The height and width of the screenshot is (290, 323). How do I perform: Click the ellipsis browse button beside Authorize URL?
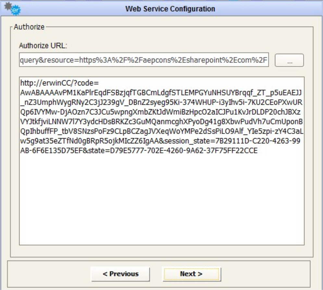point(289,60)
